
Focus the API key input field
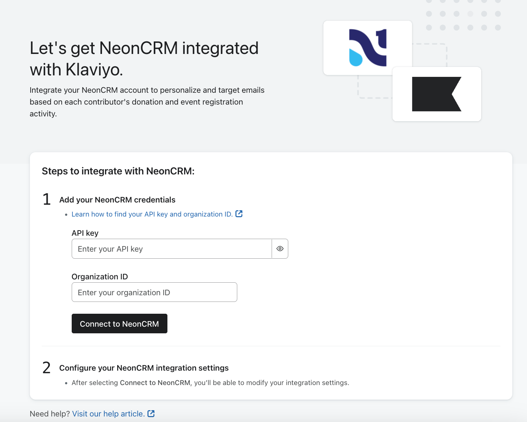coord(172,249)
